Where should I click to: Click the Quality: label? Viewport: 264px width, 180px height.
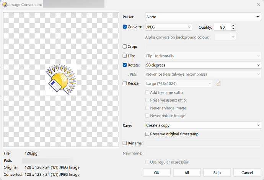205,27
